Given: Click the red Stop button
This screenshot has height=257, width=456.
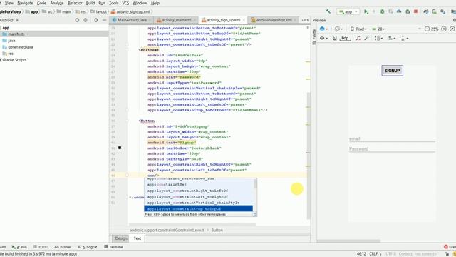Looking at the screenshot, I should [x=416, y=11].
